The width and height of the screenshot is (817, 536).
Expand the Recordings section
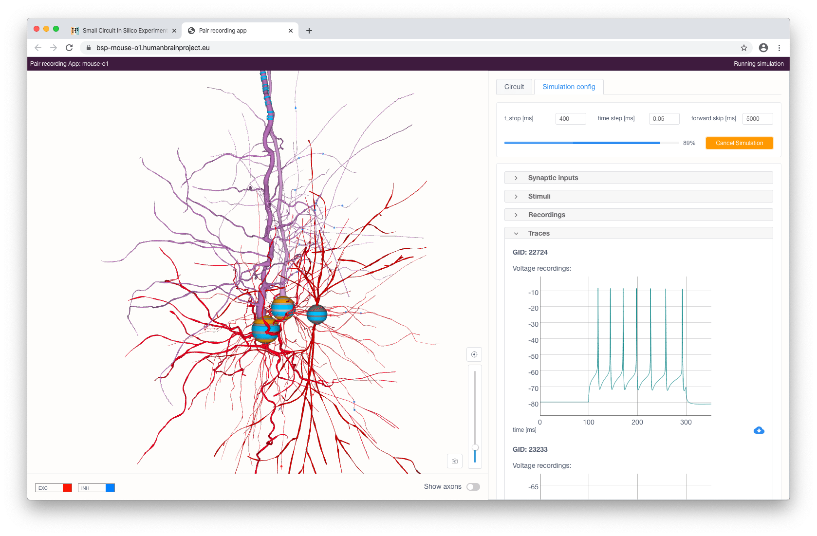(x=638, y=215)
